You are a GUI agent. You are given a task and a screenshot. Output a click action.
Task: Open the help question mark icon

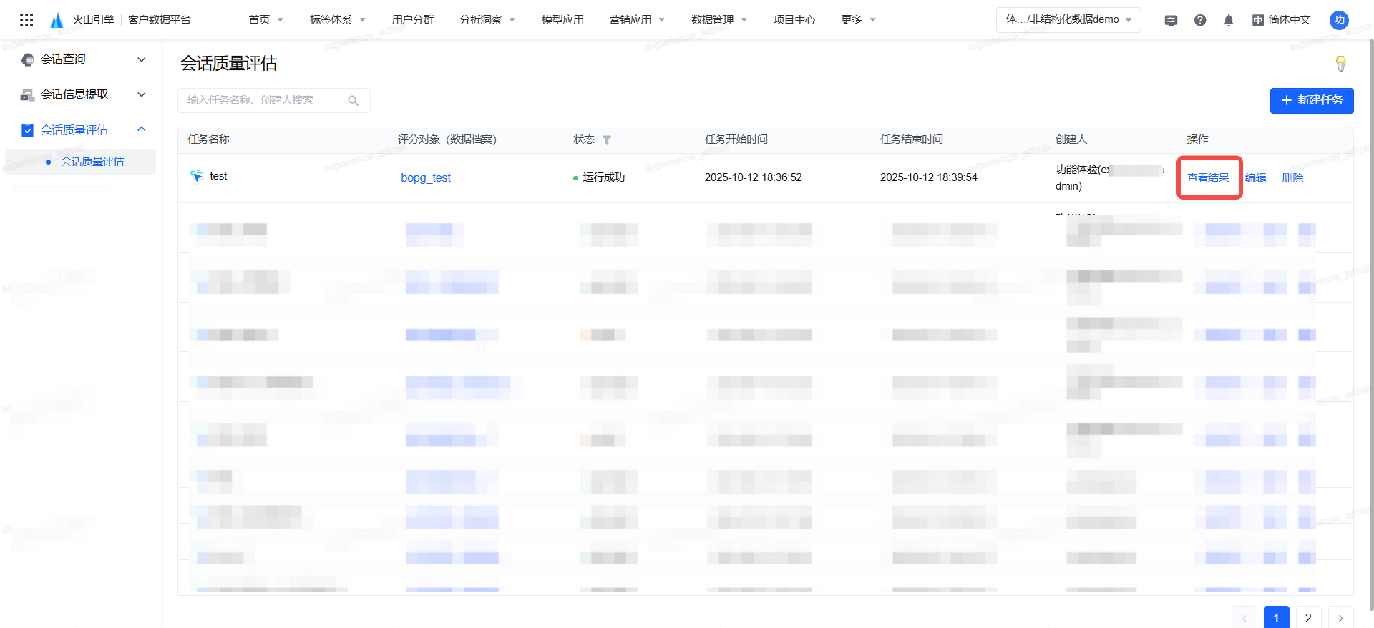coord(1200,20)
